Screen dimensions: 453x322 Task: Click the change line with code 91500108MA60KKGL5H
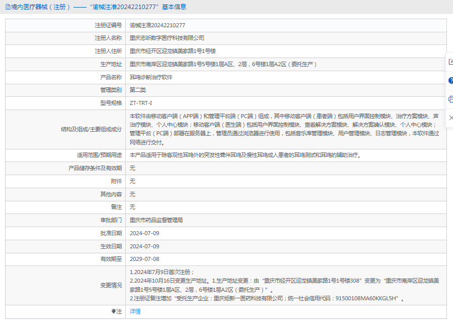267,298
